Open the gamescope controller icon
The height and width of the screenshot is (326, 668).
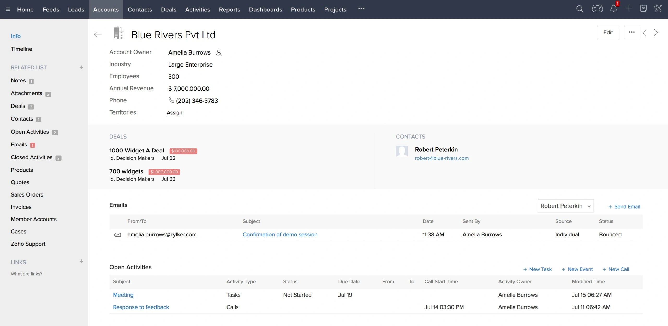597,9
